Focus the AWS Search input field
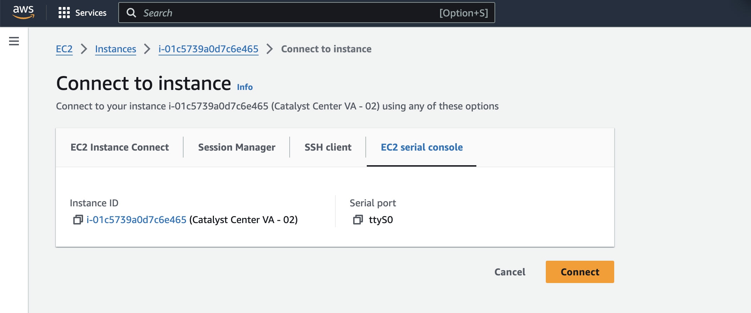 pos(306,13)
